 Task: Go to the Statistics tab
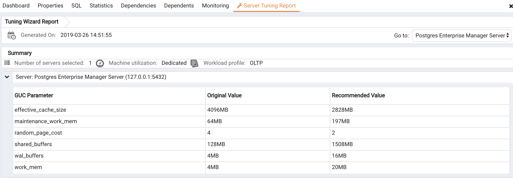(101, 5)
